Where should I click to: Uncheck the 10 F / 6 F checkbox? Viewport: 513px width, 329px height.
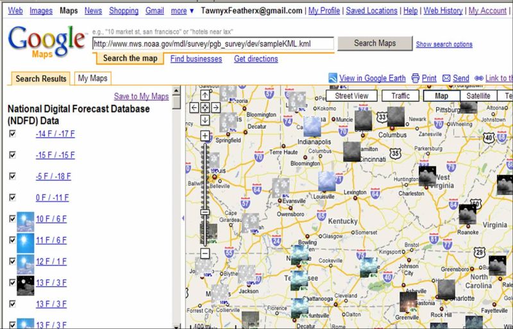[x=12, y=218]
